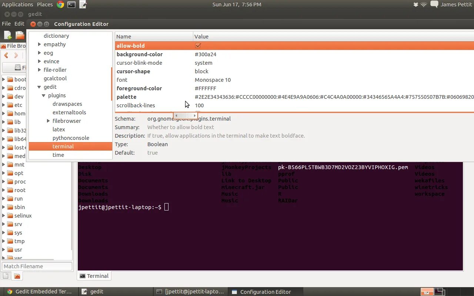Viewport: 474px width, 296px height.
Task: Select the scrollback-lines value 100
Action: coord(199,105)
